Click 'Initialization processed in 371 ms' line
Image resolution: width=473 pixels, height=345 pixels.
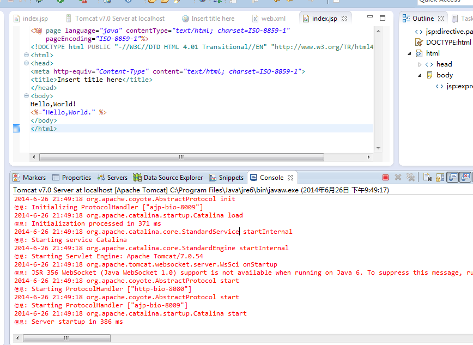[88, 223]
